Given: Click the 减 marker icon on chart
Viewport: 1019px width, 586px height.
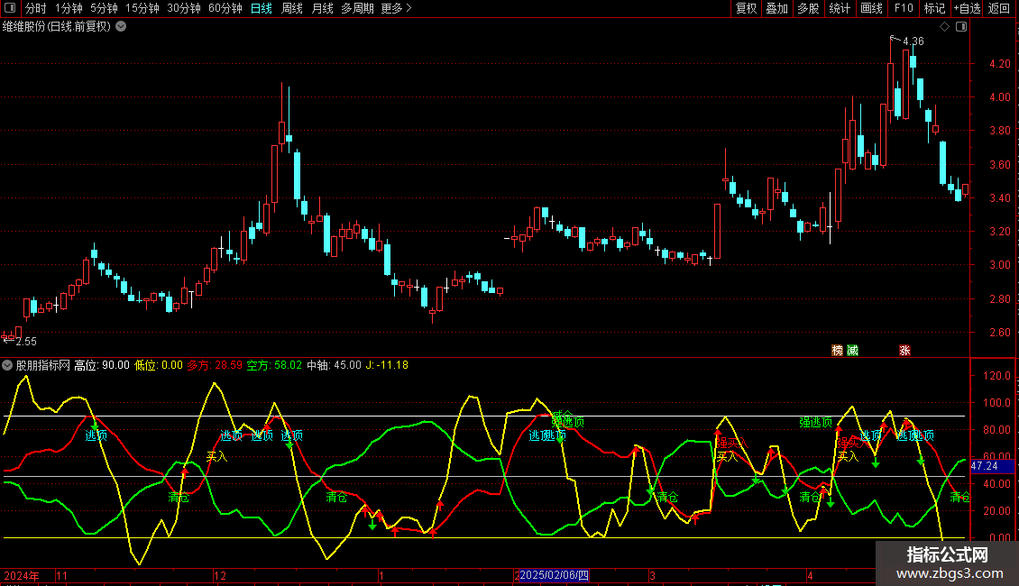Looking at the screenshot, I should click(852, 350).
